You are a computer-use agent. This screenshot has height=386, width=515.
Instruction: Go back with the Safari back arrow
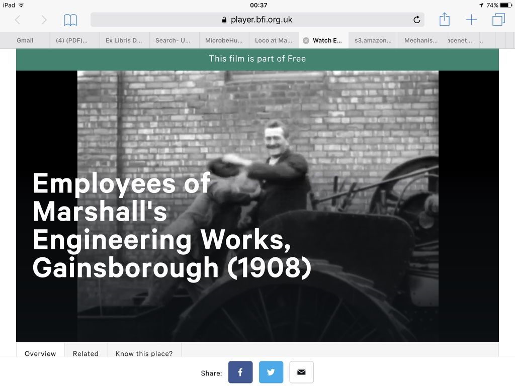tap(18, 20)
